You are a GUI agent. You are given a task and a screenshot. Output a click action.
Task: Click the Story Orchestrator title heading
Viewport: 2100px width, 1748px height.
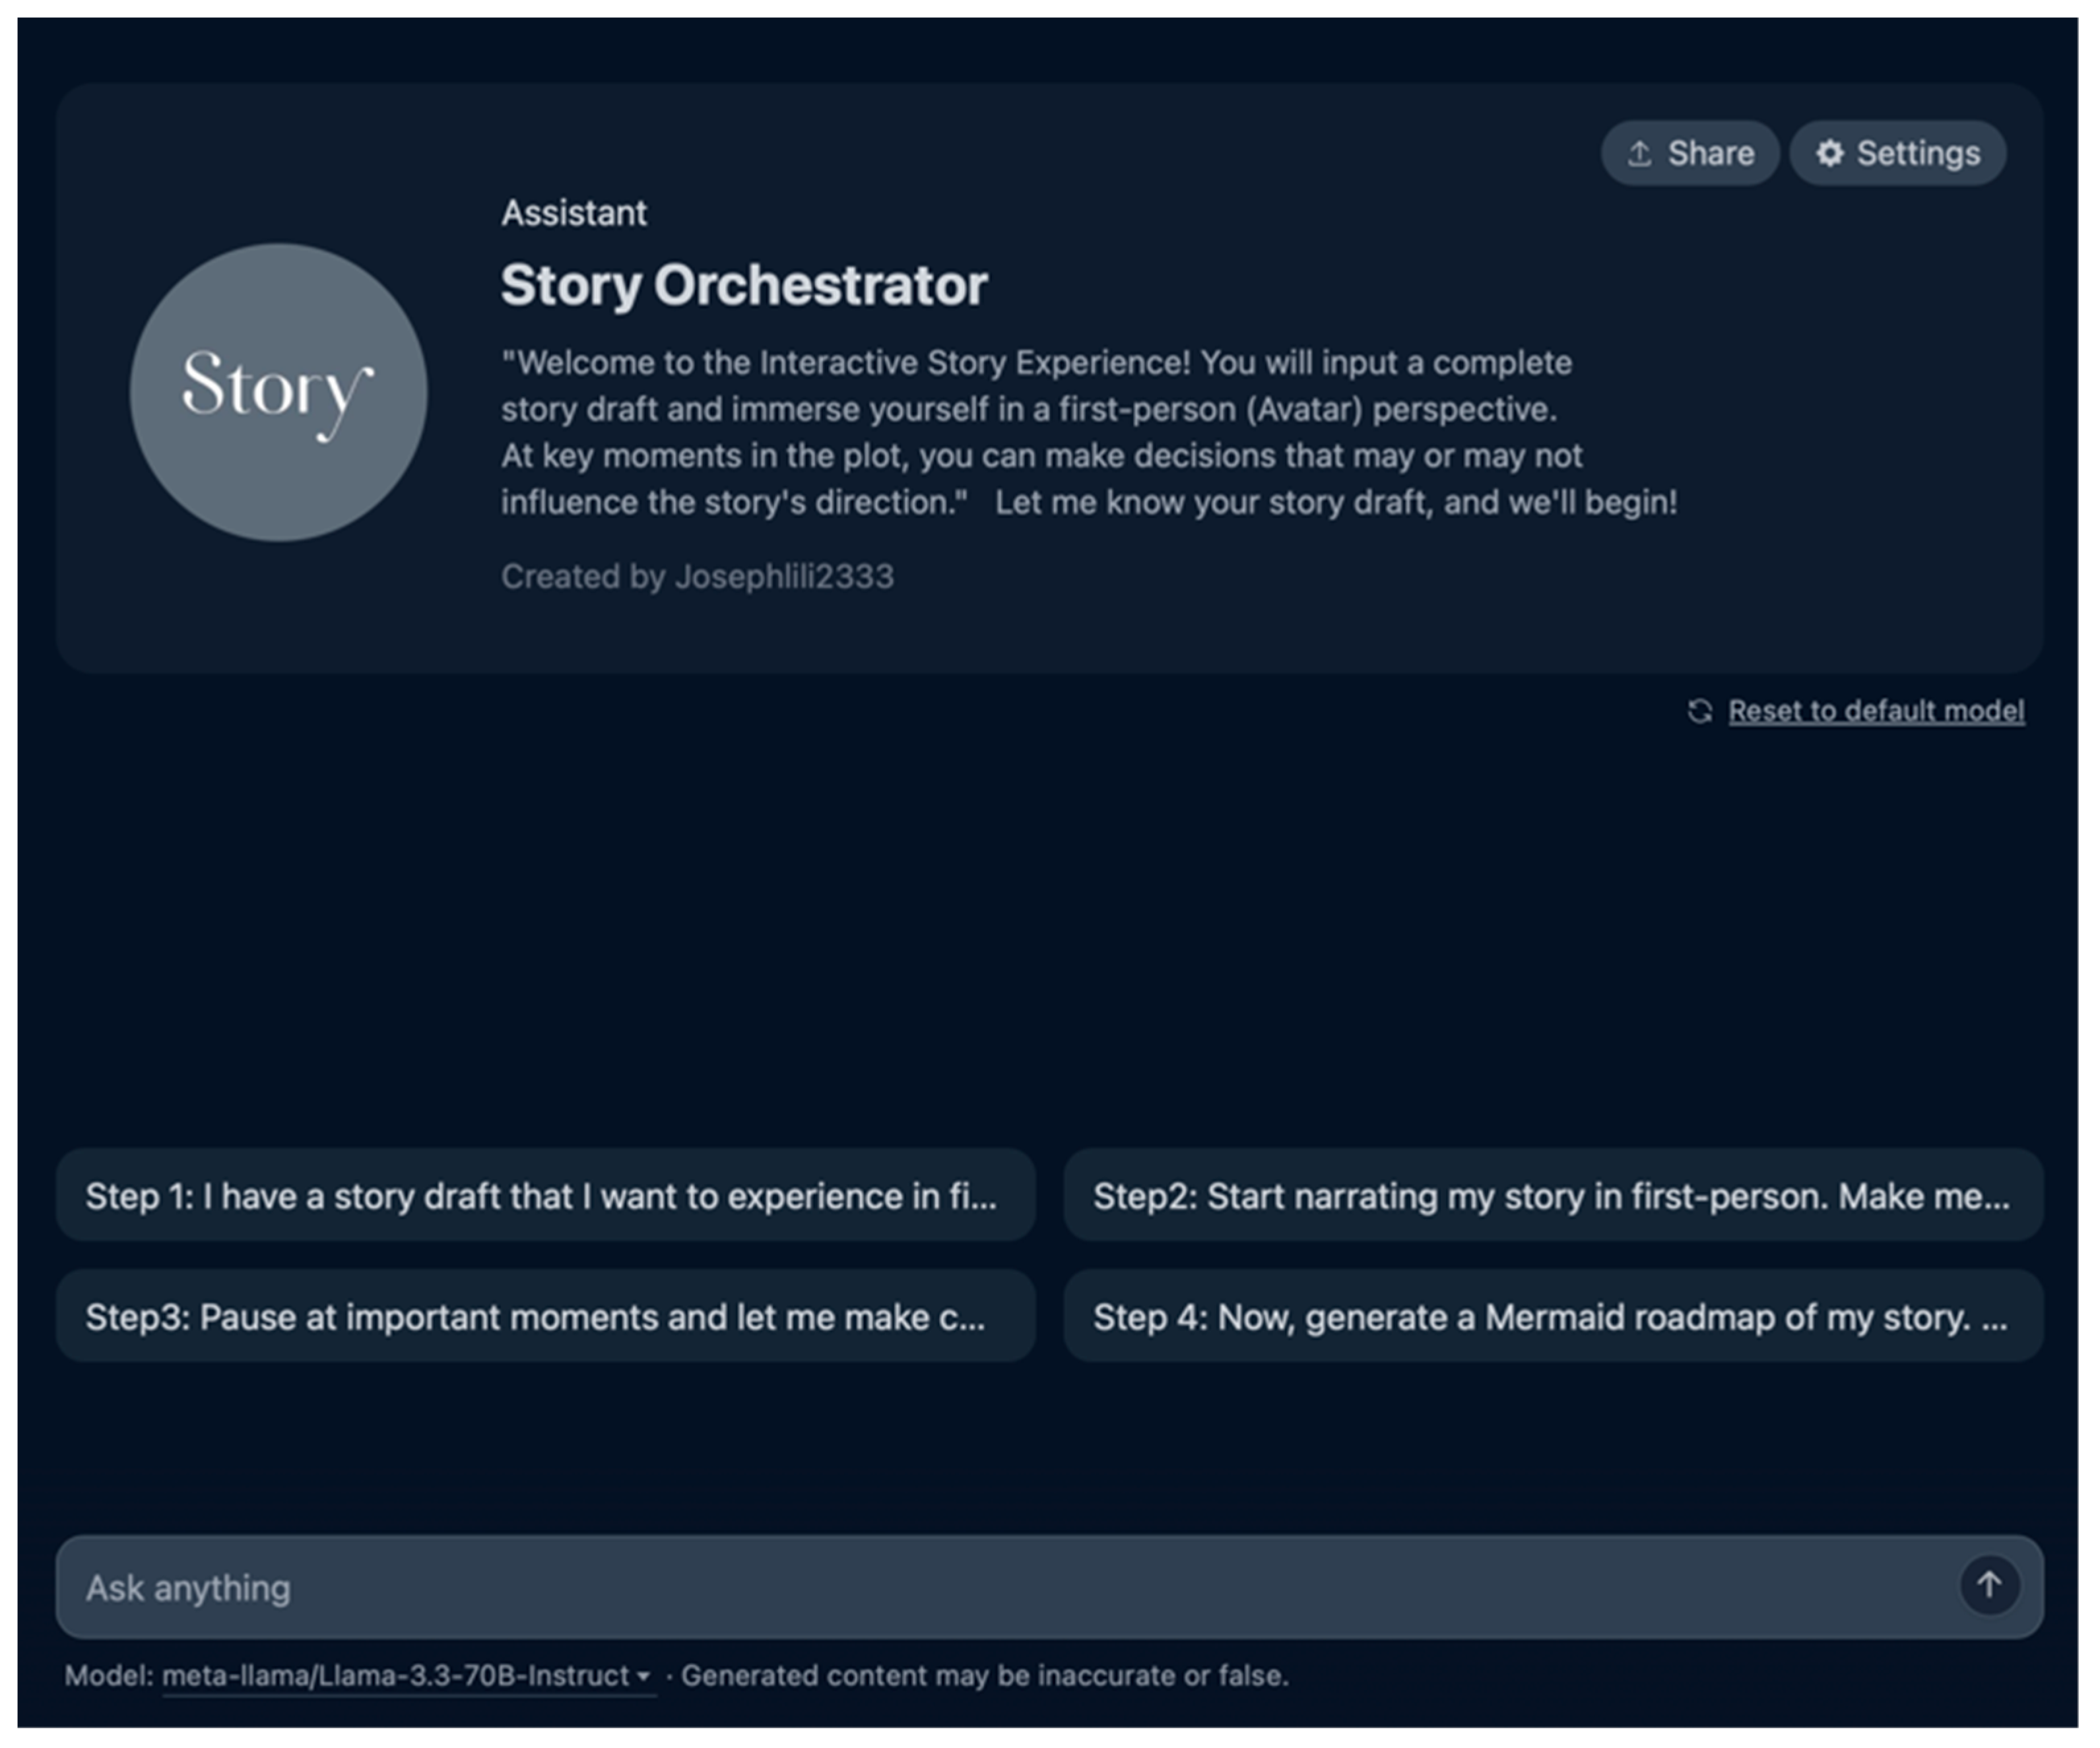(744, 285)
